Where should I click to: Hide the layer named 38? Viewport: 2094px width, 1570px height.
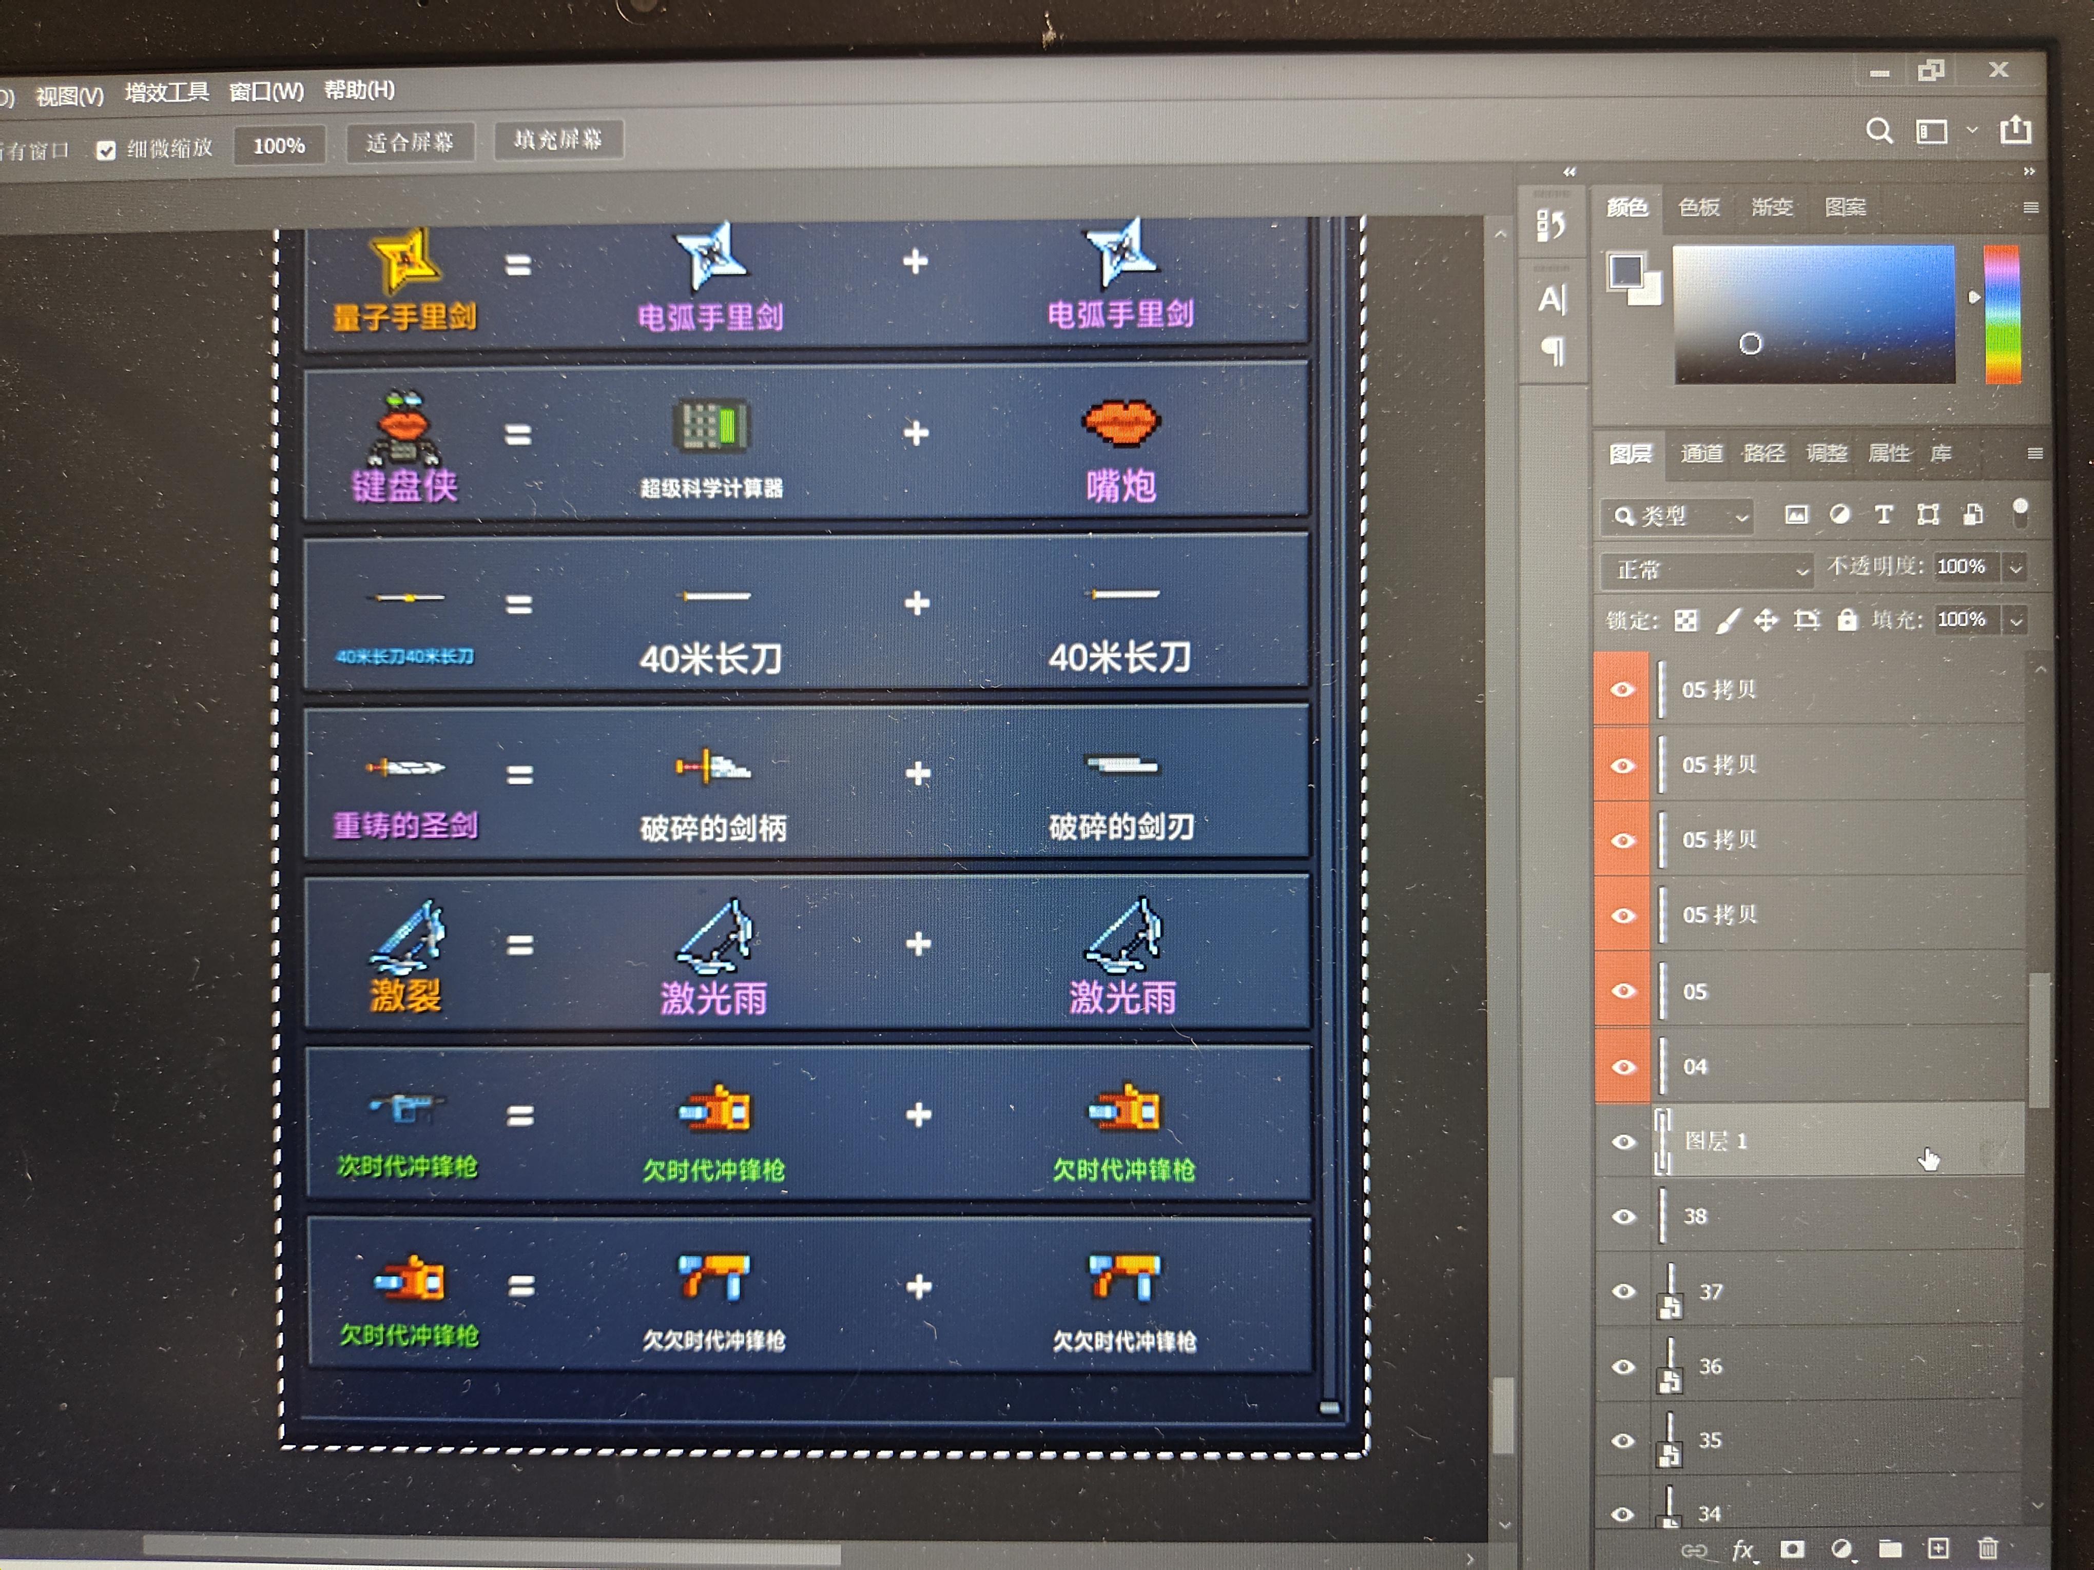point(1622,1216)
